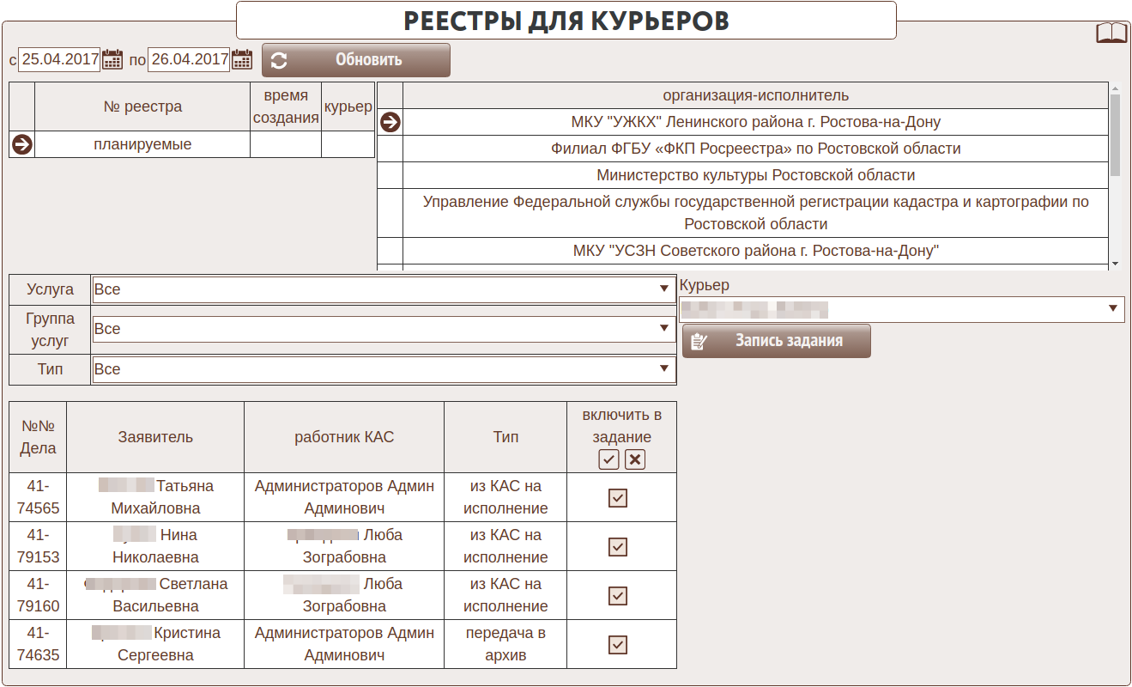This screenshot has width=1132, height=687.
Task: Click the Обновить refresh button
Action: (x=355, y=60)
